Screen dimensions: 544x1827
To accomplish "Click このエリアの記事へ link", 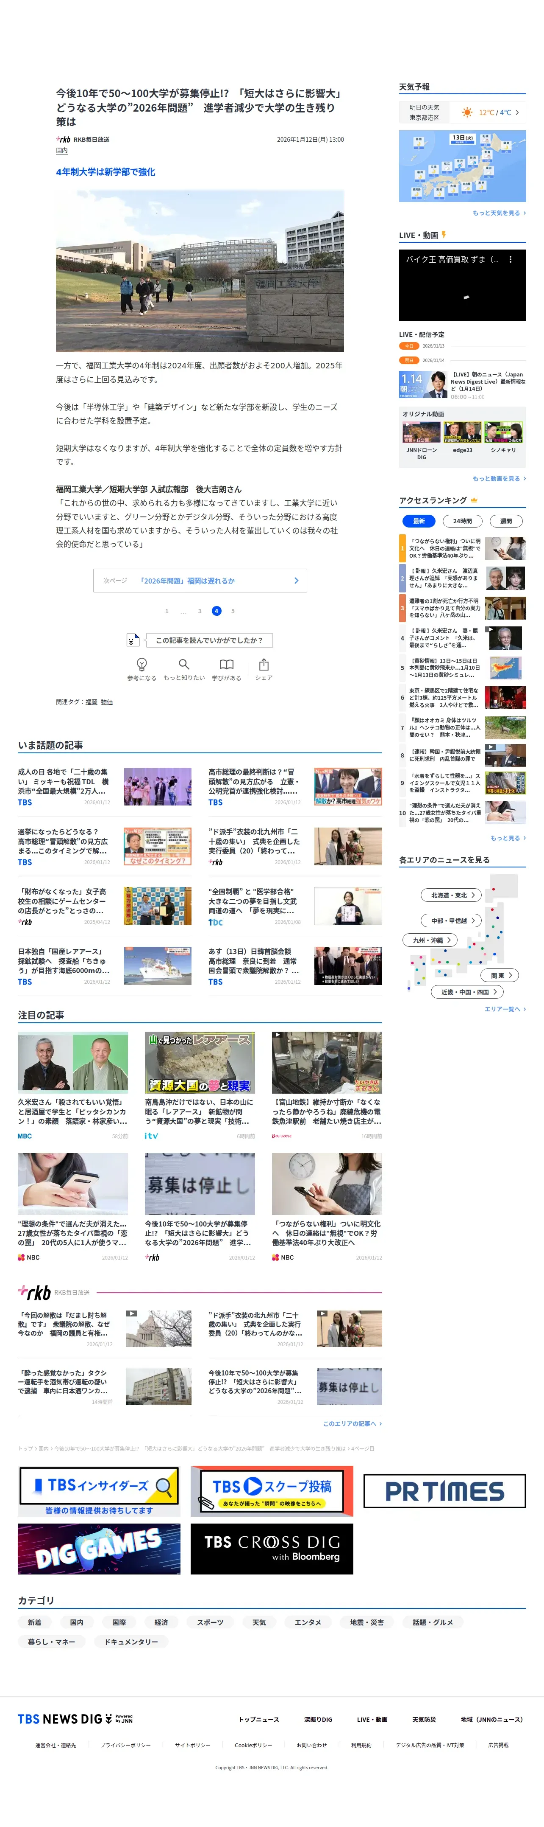I will point(352,1423).
